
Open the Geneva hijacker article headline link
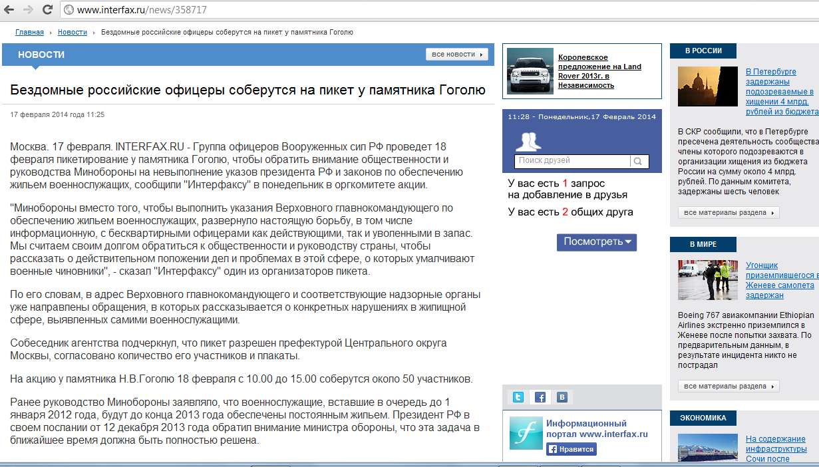[x=780, y=280]
